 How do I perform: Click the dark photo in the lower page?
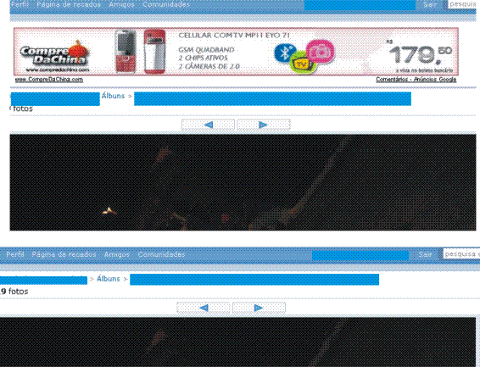pos(237,342)
